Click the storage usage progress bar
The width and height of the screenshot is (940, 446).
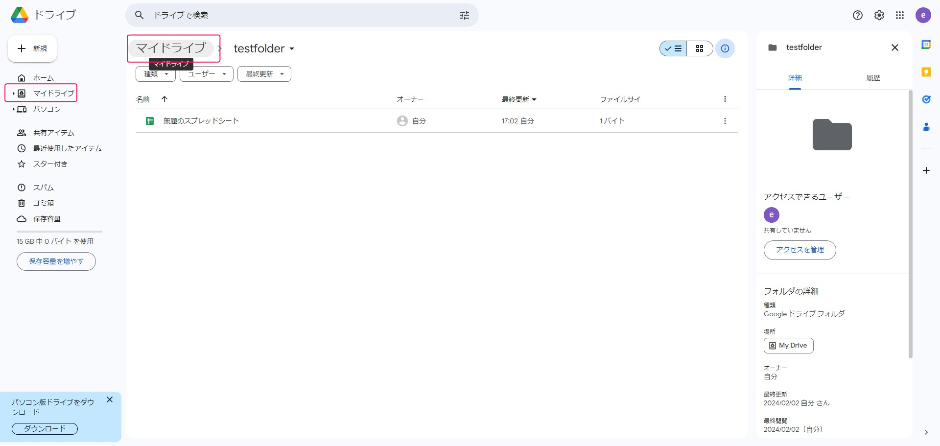pos(59,232)
